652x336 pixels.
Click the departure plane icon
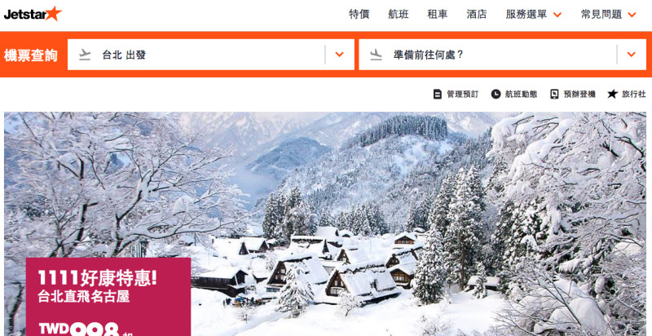coord(85,55)
